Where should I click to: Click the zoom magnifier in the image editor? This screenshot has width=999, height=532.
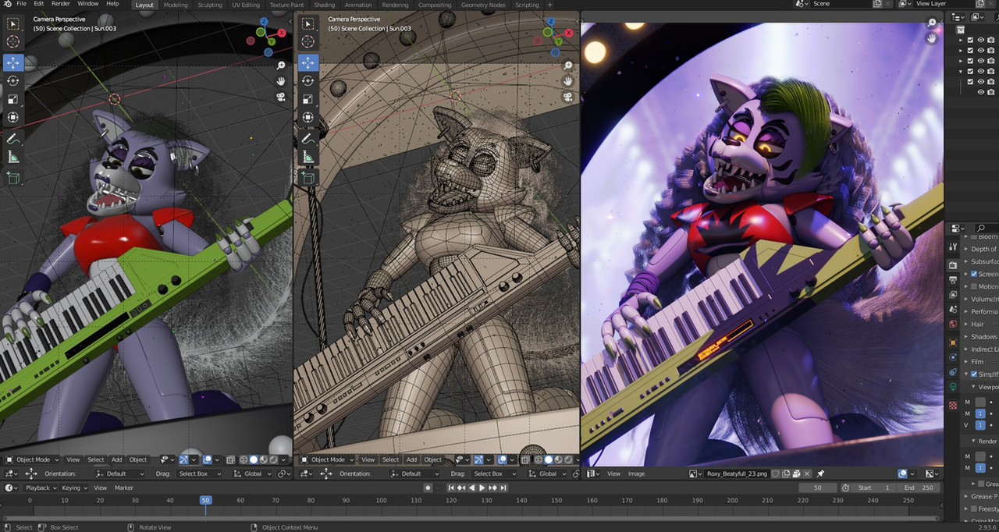[x=931, y=23]
